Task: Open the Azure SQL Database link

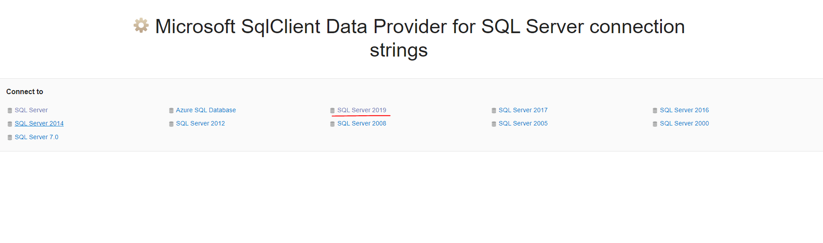Action: tap(206, 110)
